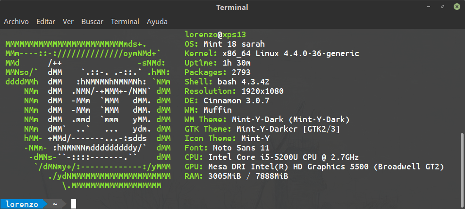Click the tilde directory prompt segment
Image resolution: width=465 pixels, height=209 pixels.
point(55,204)
